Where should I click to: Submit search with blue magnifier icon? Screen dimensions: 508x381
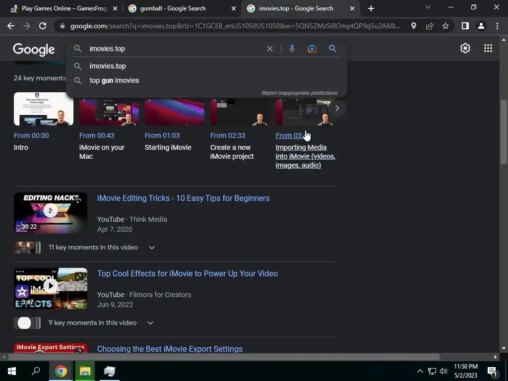pos(332,49)
